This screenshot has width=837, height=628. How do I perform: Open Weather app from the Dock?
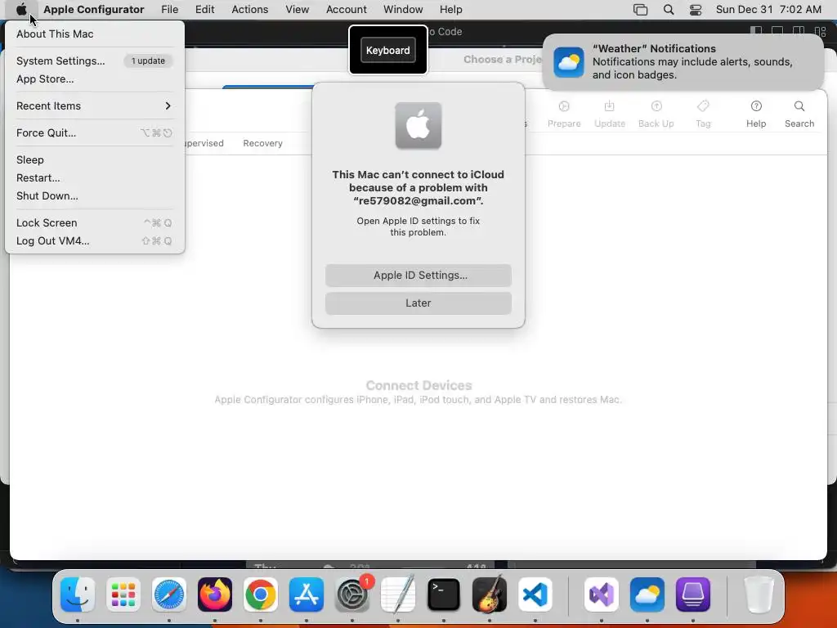(x=647, y=594)
